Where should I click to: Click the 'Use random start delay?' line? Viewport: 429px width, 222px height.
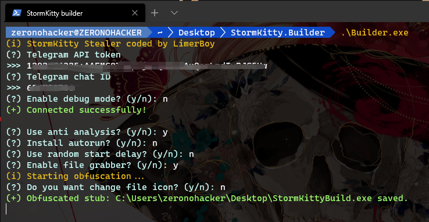point(100,154)
